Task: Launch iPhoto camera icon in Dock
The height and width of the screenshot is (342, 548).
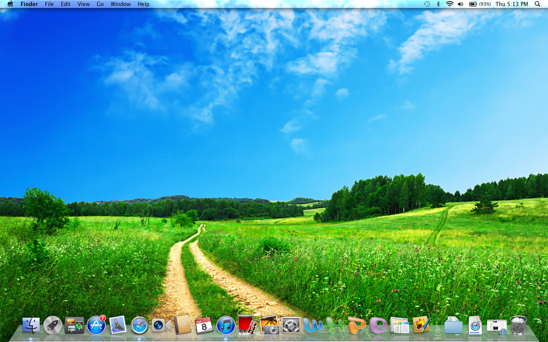Action: pyautogui.click(x=269, y=325)
